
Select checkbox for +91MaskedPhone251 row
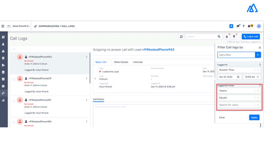tap(14, 101)
